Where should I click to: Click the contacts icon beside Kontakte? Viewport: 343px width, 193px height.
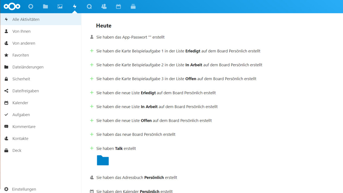click(x=6, y=139)
